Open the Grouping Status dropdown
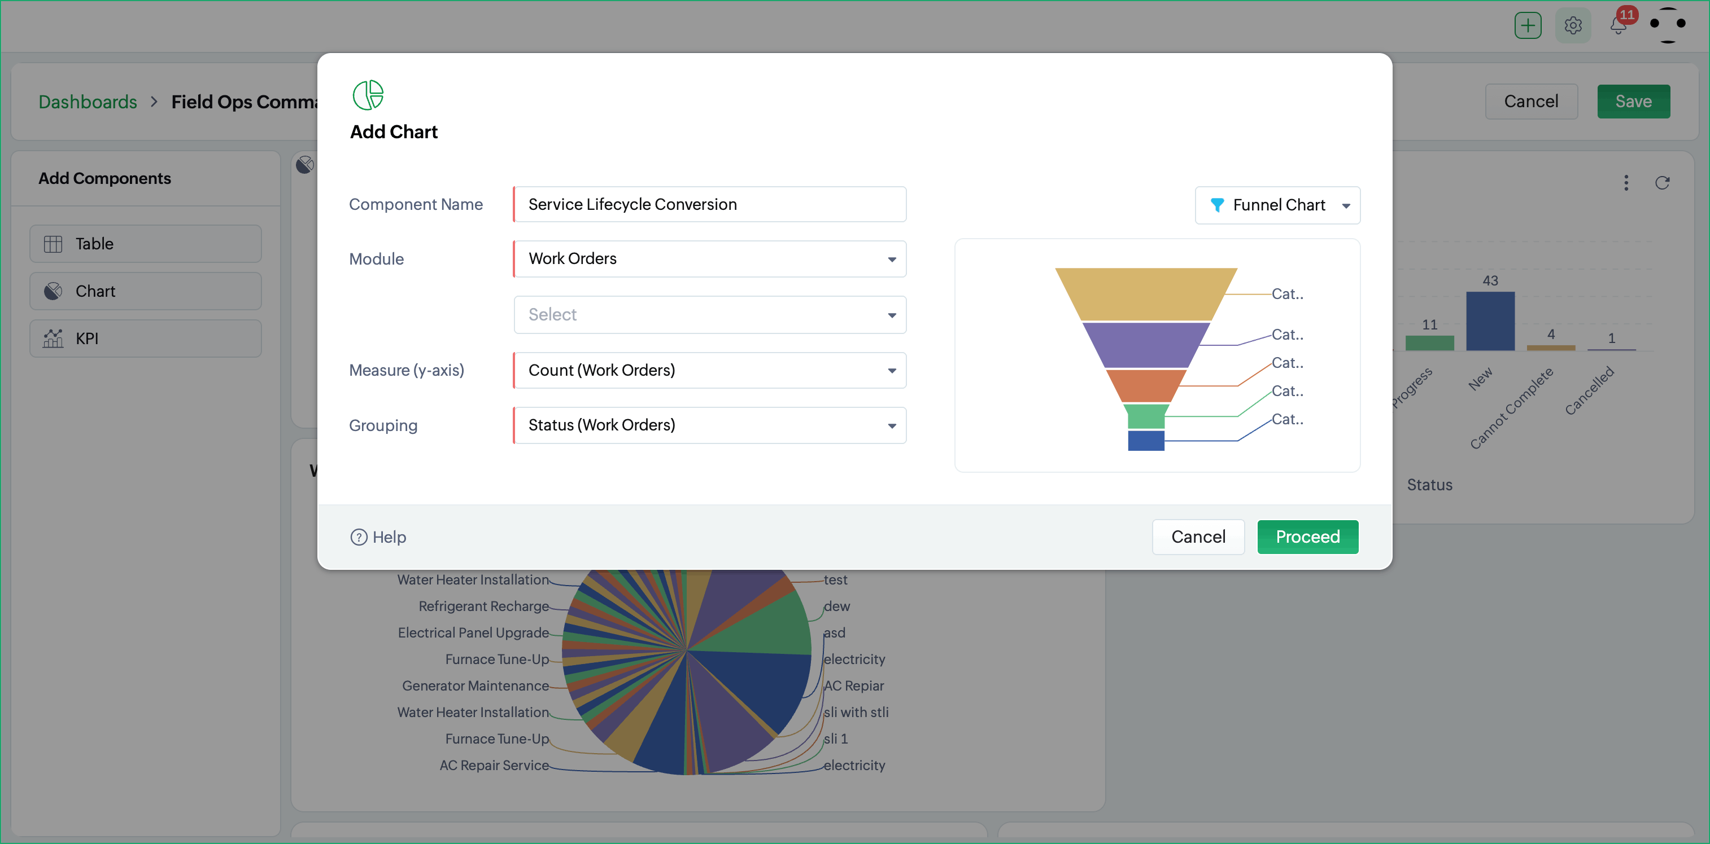This screenshot has height=844, width=1710. tap(710, 425)
